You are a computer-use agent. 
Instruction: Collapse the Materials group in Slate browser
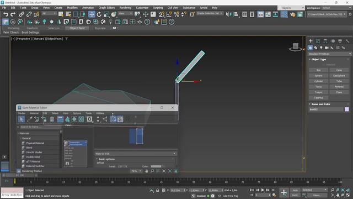18,133
